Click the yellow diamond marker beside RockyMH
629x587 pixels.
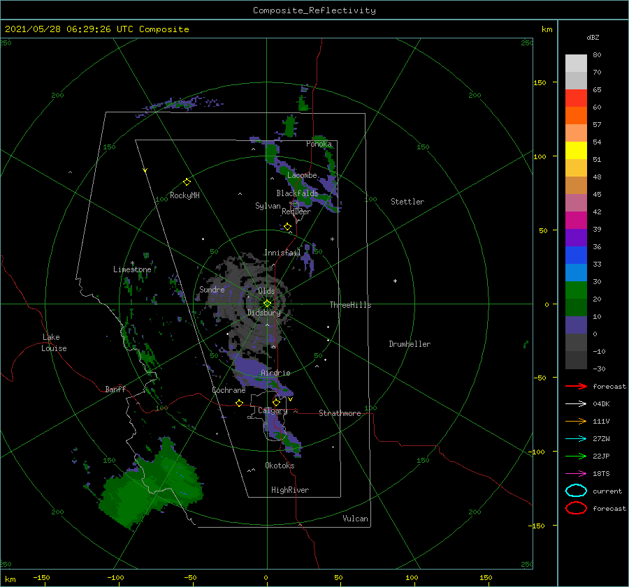(x=187, y=182)
